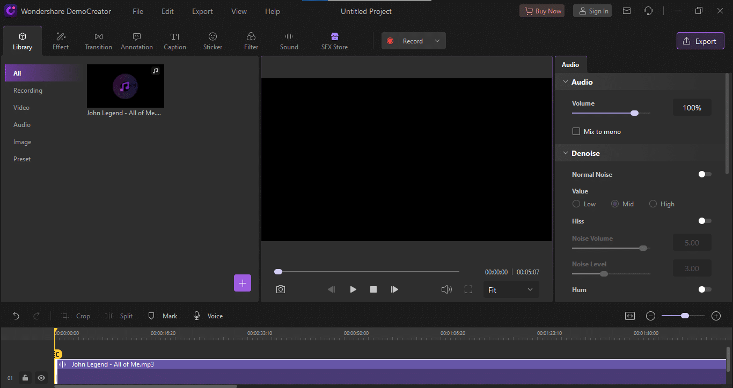Add a marker with Mark tool
The image size is (733, 388).
163,316
